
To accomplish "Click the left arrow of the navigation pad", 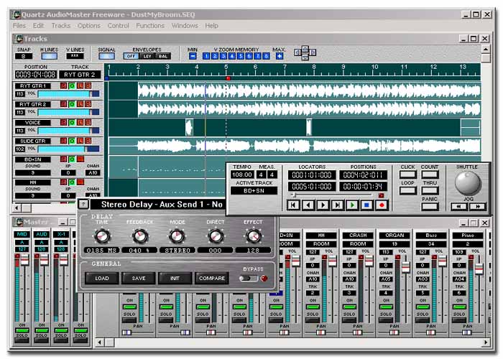I will 297,53.
